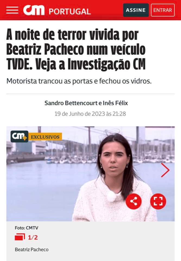Click the 1/2 photo counter
181x261 pixels.
pyautogui.click(x=33, y=237)
